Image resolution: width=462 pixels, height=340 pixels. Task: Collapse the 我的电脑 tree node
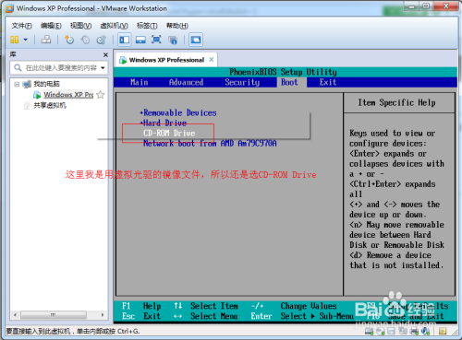coord(17,84)
